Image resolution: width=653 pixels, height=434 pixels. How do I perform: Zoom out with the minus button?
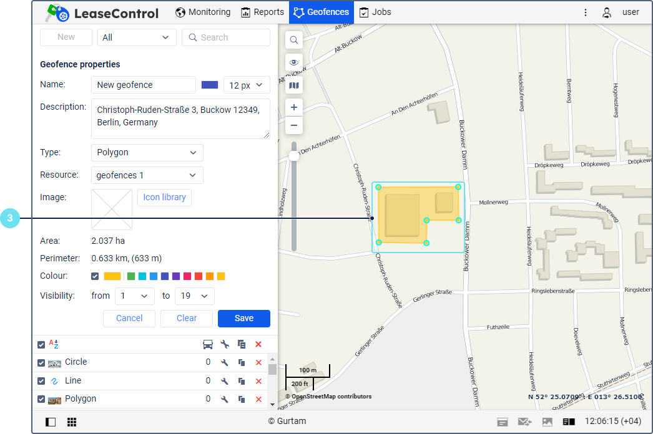coord(294,125)
